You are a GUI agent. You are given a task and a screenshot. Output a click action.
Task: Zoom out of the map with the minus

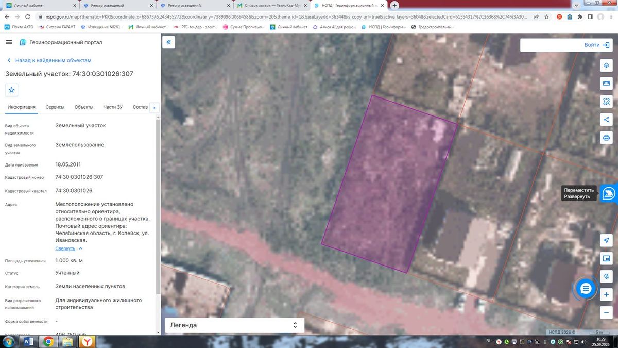606,312
